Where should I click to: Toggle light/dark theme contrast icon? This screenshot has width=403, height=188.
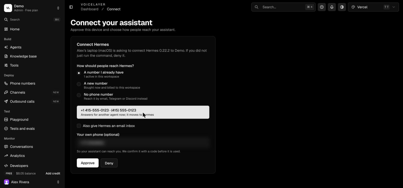(342, 7)
